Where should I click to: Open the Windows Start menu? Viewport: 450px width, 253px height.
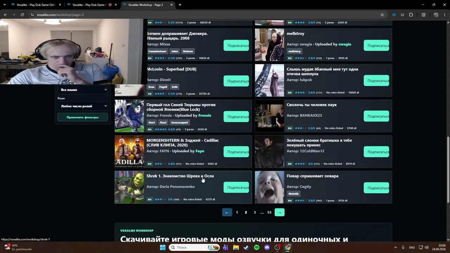162,247
